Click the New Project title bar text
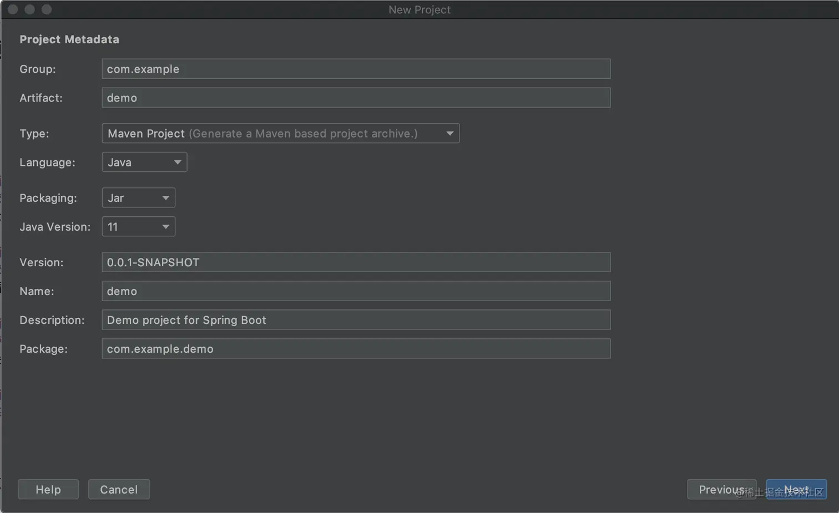This screenshot has width=839, height=513. 419,9
